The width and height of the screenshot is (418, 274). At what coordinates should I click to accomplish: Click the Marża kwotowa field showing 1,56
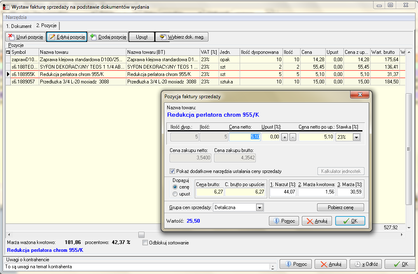(x=317, y=192)
